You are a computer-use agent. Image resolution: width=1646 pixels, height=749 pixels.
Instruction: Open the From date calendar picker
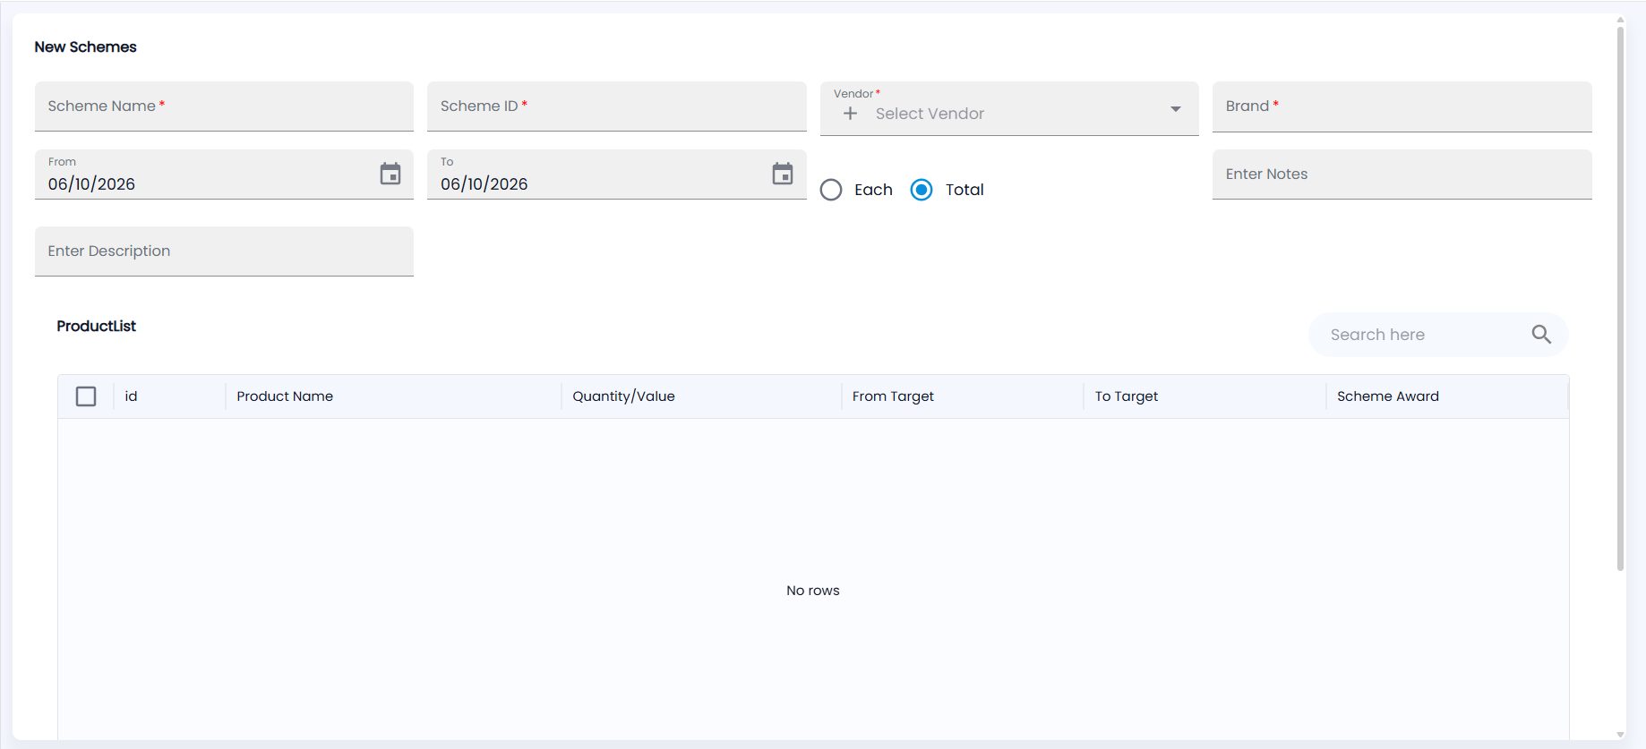[390, 174]
